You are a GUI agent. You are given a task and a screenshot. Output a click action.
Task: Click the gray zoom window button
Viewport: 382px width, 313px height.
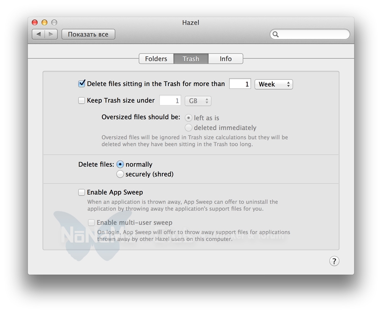(54, 23)
